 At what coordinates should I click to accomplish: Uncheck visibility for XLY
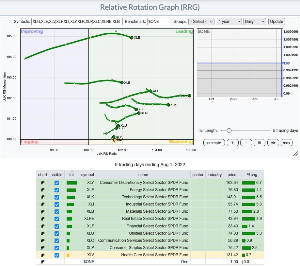pyautogui.click(x=57, y=183)
